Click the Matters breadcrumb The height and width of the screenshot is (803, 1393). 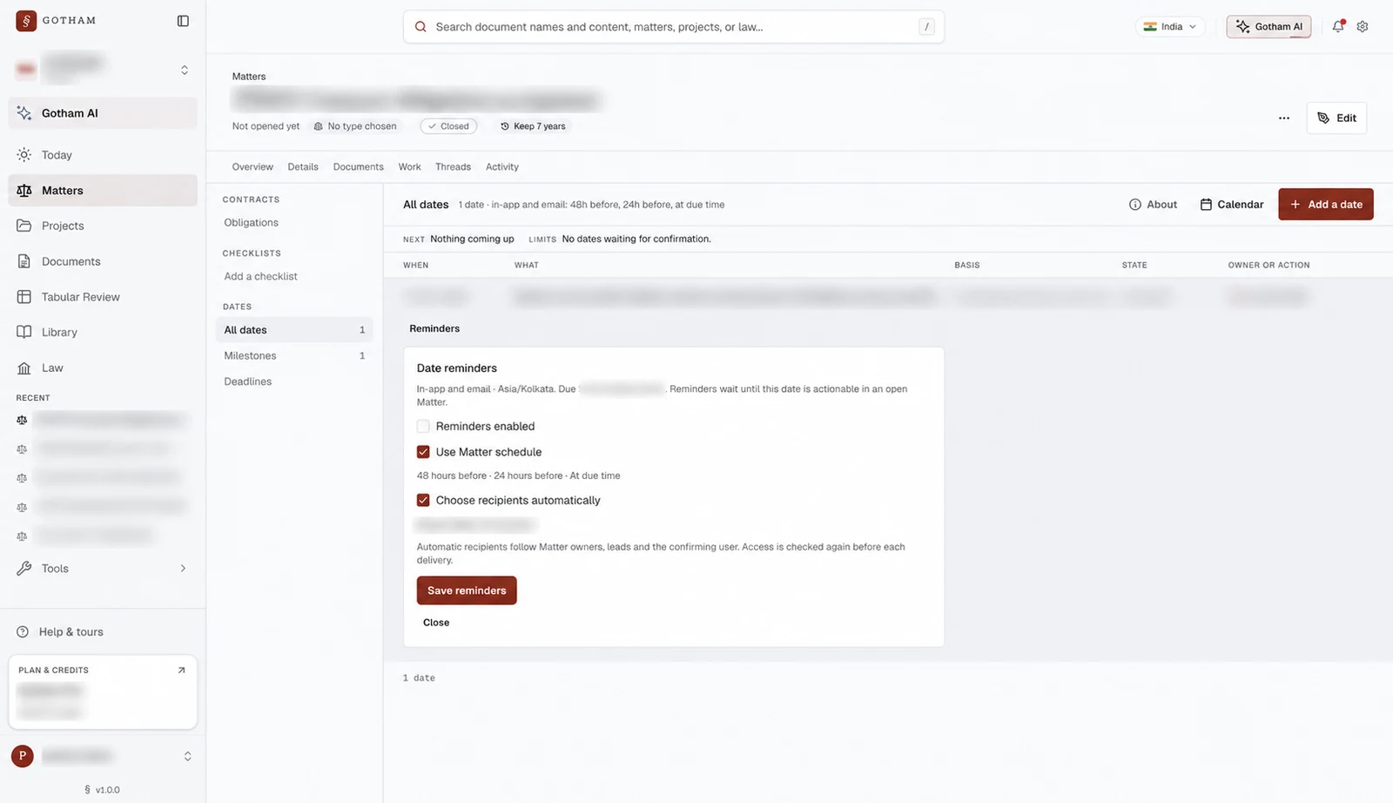[x=249, y=77]
